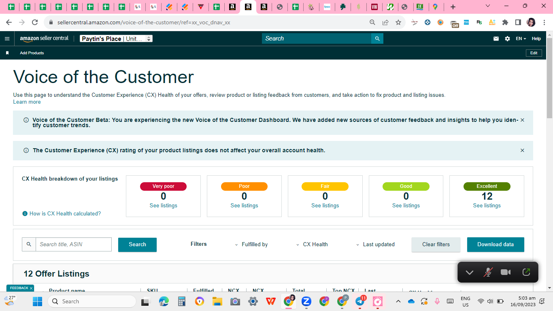Go back using the browser back arrow
The width and height of the screenshot is (553, 311).
[9, 23]
